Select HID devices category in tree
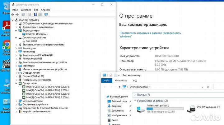Viewport: 224px width, 125px height. (45, 108)
